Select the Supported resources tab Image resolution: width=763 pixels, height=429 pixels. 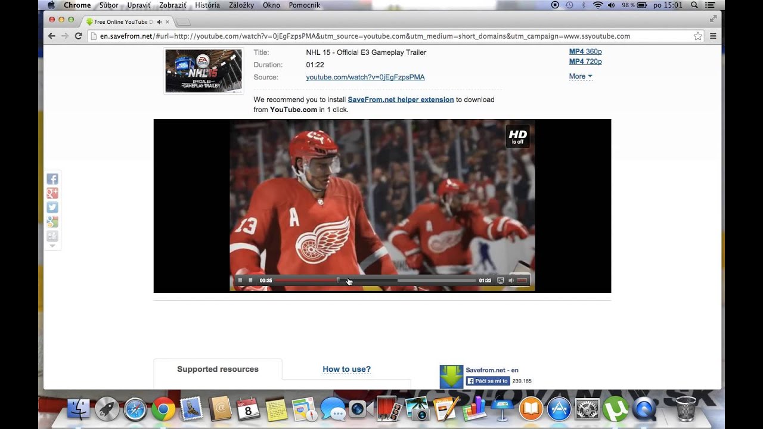(218, 369)
